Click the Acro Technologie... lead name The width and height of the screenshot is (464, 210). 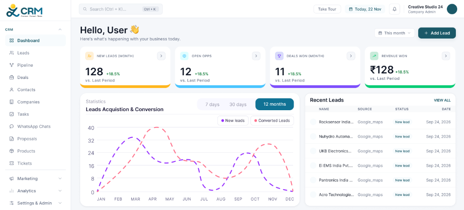click(x=337, y=195)
